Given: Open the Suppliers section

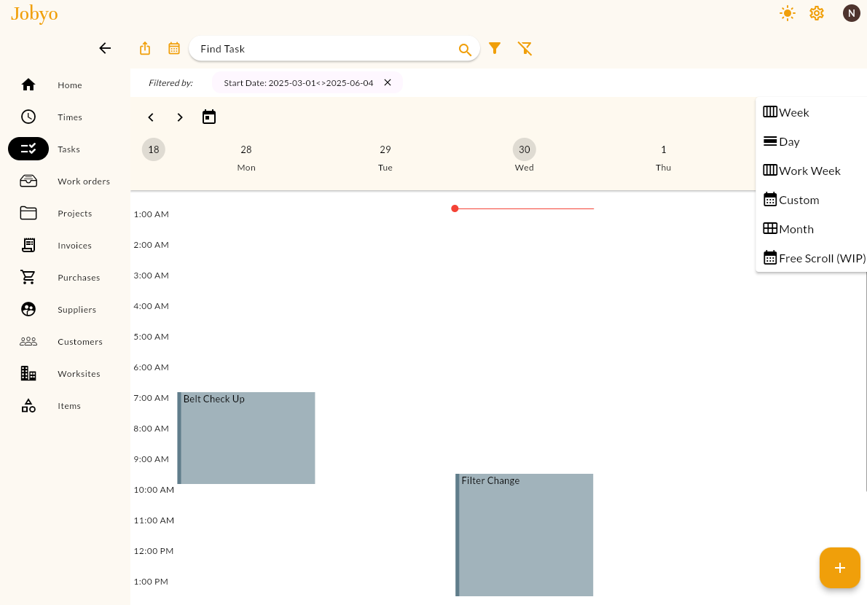Looking at the screenshot, I should [x=76, y=309].
